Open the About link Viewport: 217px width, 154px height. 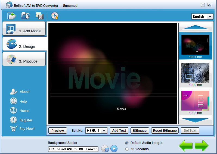[25, 92]
